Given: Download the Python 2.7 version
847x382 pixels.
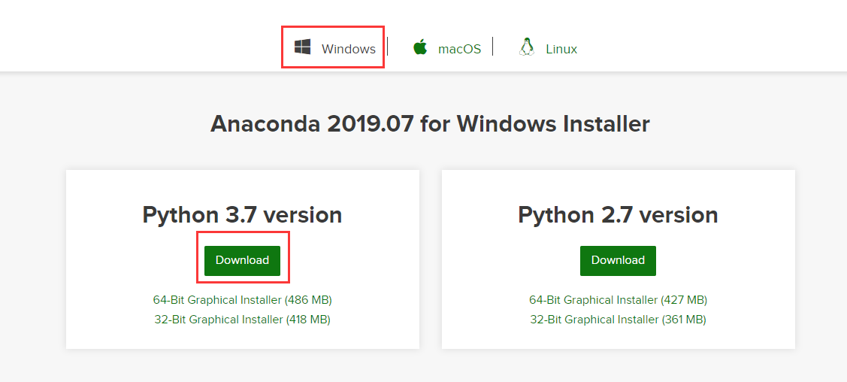Looking at the screenshot, I should coord(618,260).
